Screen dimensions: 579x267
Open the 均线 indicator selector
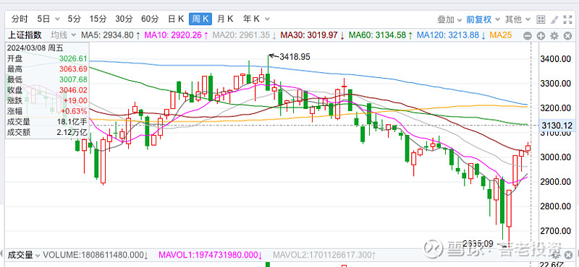click(x=63, y=35)
